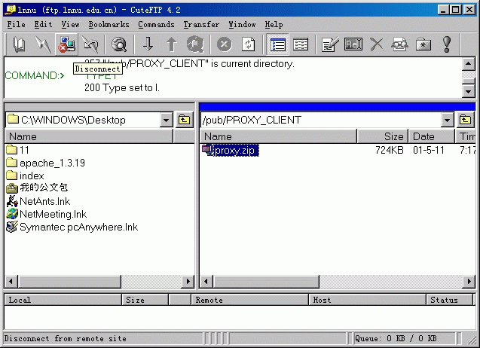
Task: Click the 01-5-11 date cell
Action: 429,151
